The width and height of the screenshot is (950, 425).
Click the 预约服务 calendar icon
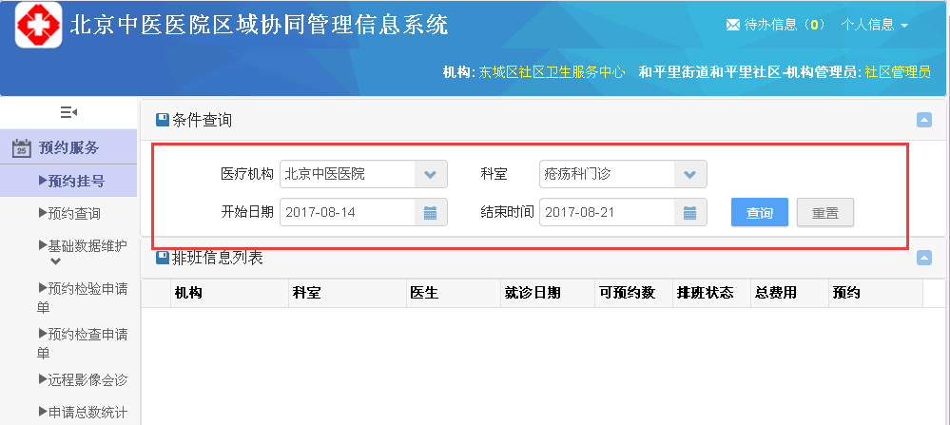point(22,148)
